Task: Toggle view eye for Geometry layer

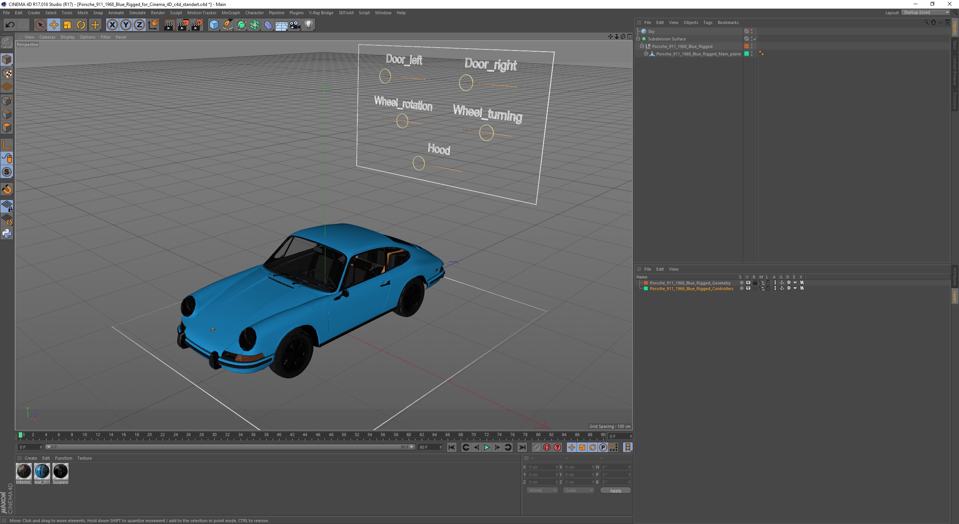Action: point(748,283)
